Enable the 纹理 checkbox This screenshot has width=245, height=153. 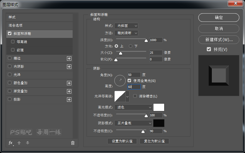13,50
